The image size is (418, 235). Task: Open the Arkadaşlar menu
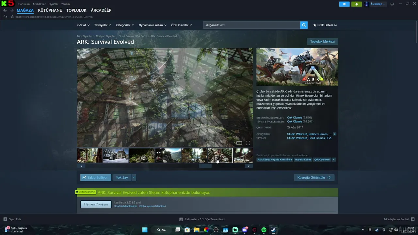(x=39, y=4)
